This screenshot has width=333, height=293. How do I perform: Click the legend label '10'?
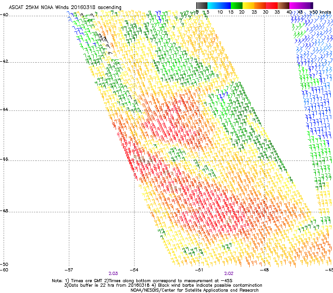[x=220, y=12]
